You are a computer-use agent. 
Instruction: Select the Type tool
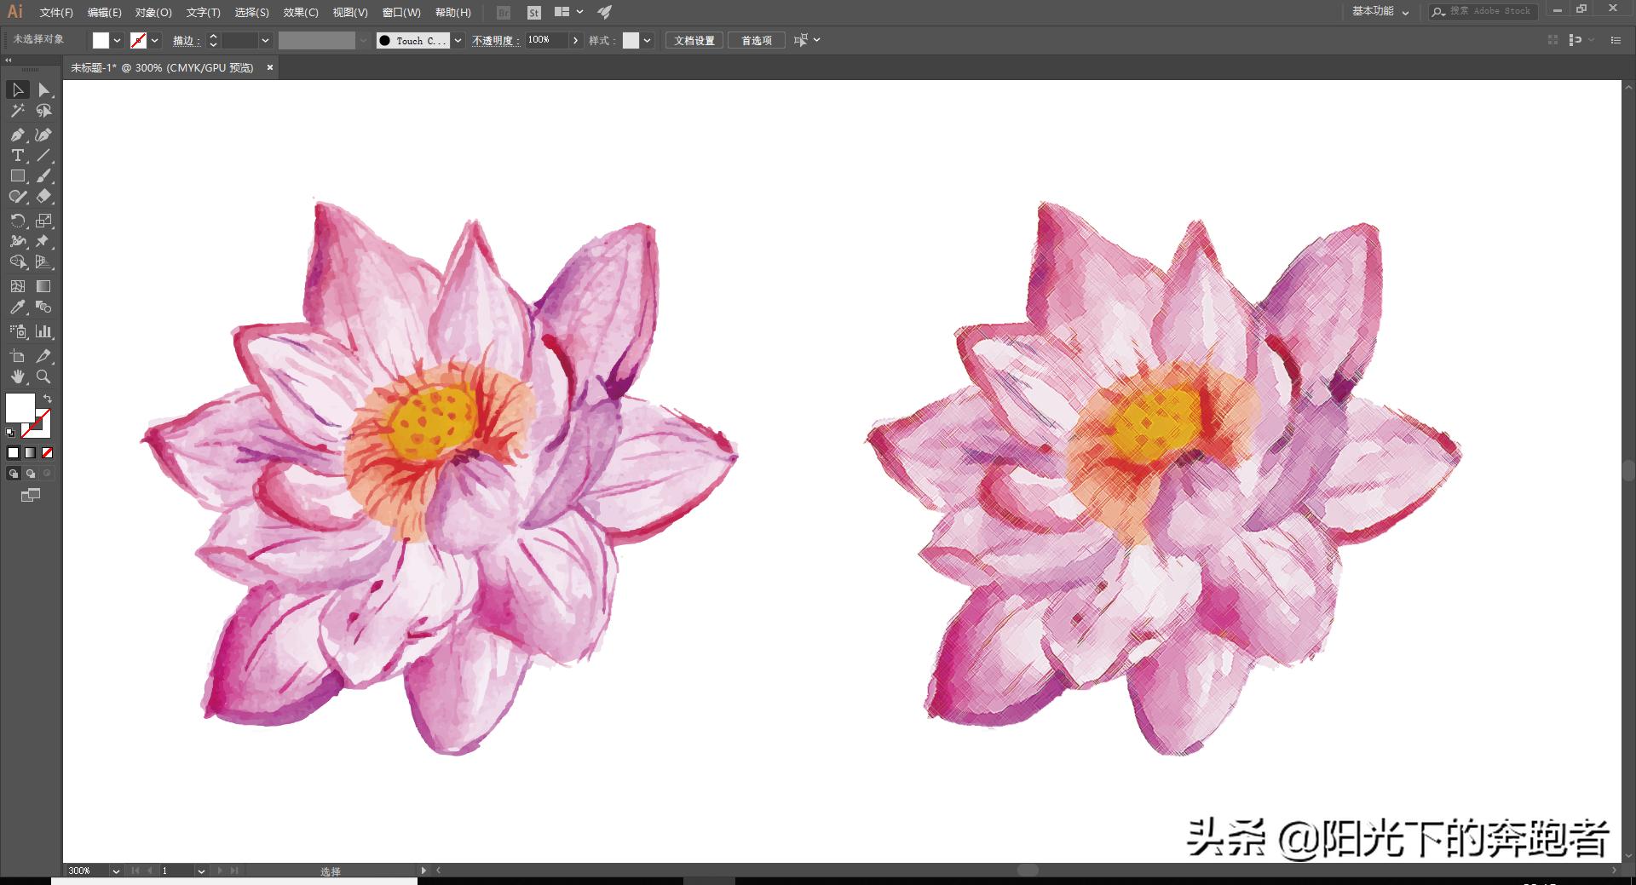[17, 155]
